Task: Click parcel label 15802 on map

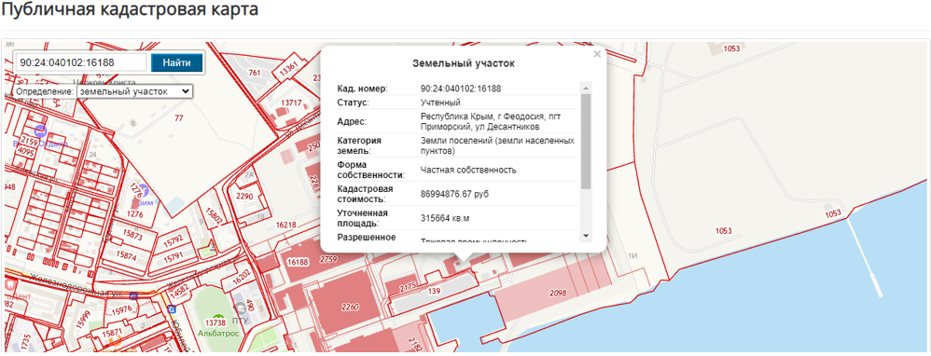Action: tap(215, 216)
